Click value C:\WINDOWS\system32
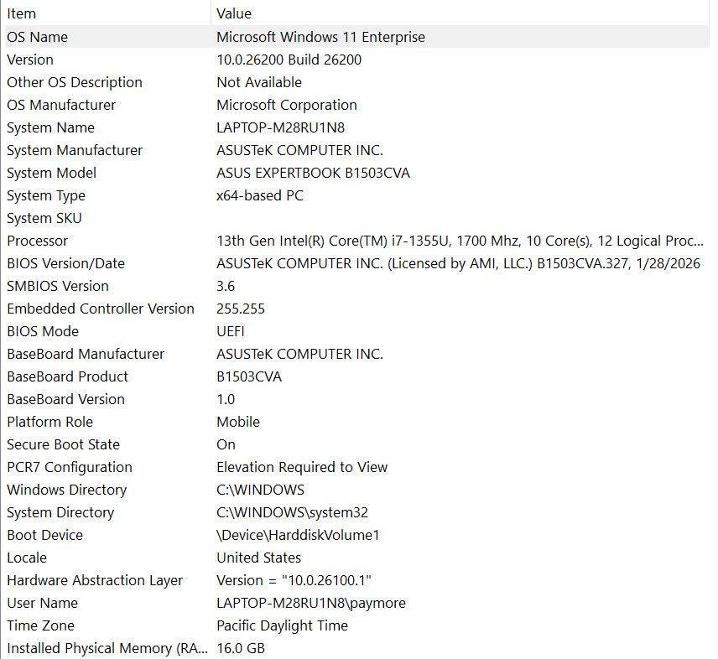 click(x=292, y=512)
